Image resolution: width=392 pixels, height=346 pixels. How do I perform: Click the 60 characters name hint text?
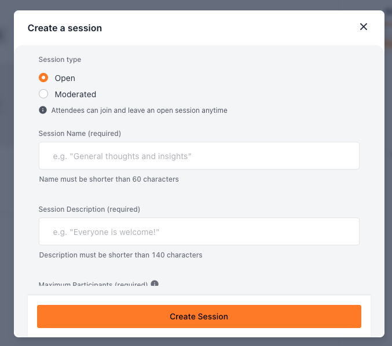coord(109,179)
